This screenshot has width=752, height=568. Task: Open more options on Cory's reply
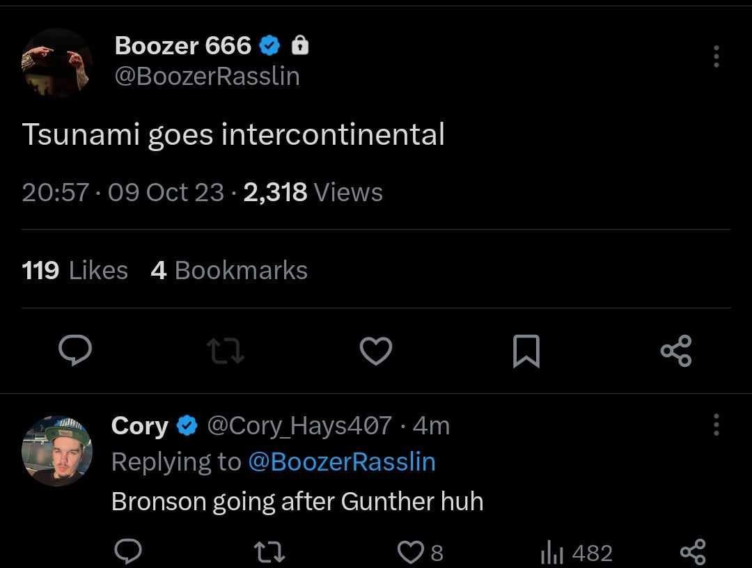coord(716,425)
